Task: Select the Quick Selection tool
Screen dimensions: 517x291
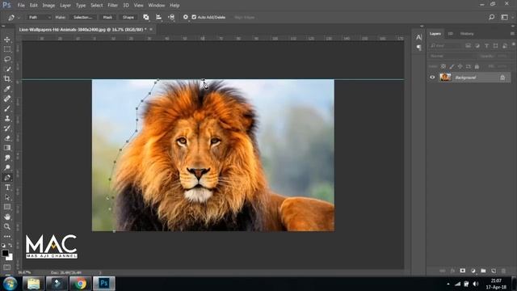Action: point(7,69)
